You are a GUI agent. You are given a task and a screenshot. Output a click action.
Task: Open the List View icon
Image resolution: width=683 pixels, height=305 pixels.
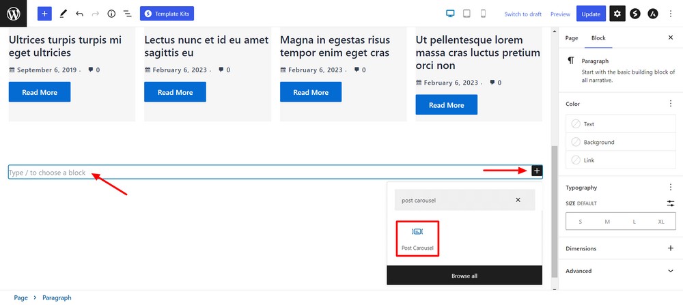[x=127, y=14]
